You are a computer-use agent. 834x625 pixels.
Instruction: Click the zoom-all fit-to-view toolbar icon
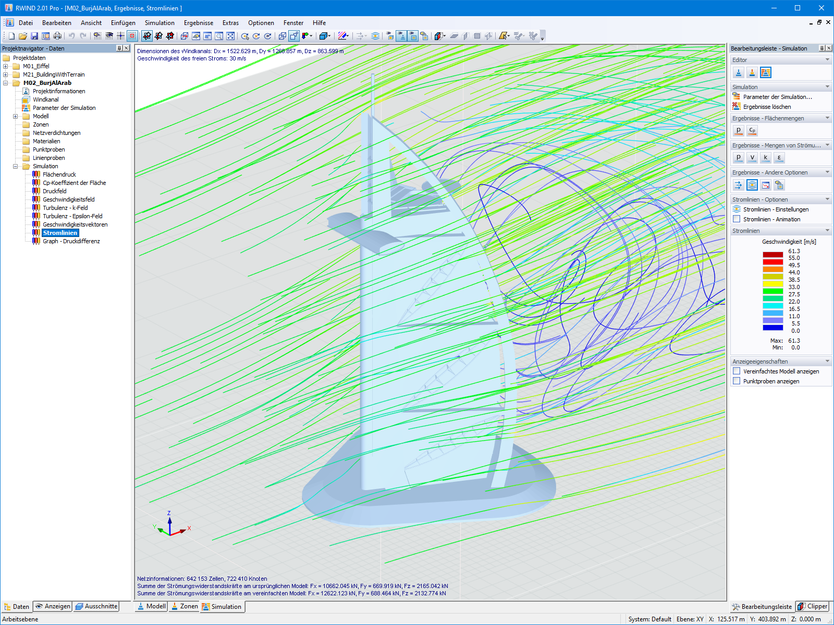[x=230, y=36]
